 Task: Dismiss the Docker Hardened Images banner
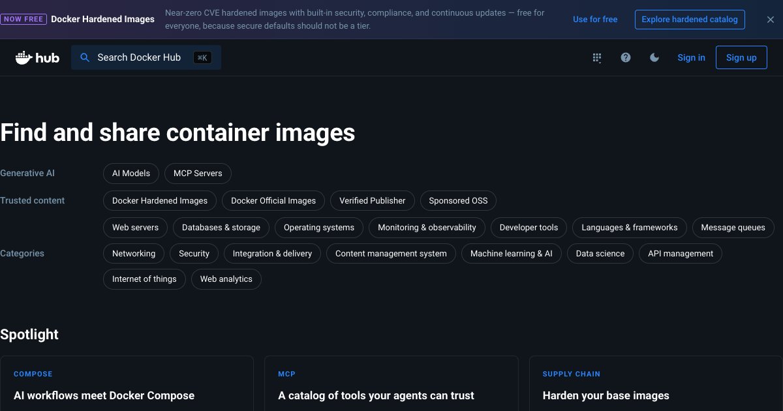pos(771,20)
